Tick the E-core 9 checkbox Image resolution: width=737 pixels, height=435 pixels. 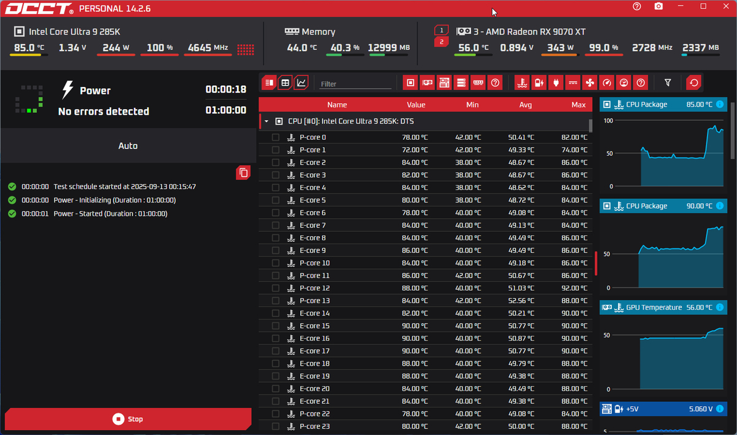point(275,250)
